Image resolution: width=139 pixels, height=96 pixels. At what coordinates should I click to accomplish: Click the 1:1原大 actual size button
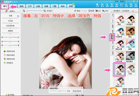coord(50,11)
